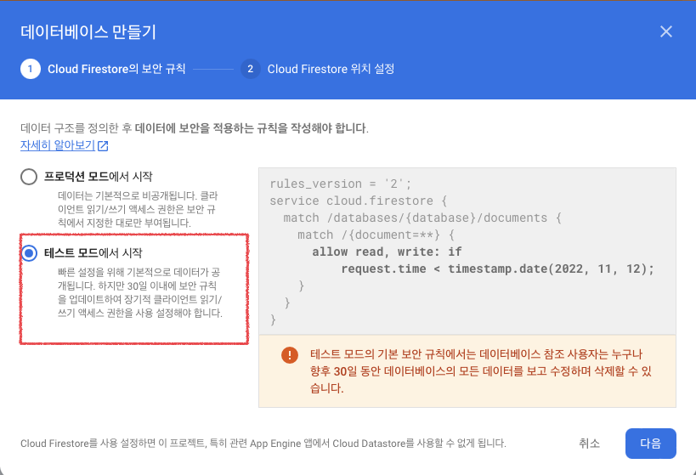
Task: Click the 데이터 구조를 정의한 후 intro sentence
Action: click(x=195, y=128)
